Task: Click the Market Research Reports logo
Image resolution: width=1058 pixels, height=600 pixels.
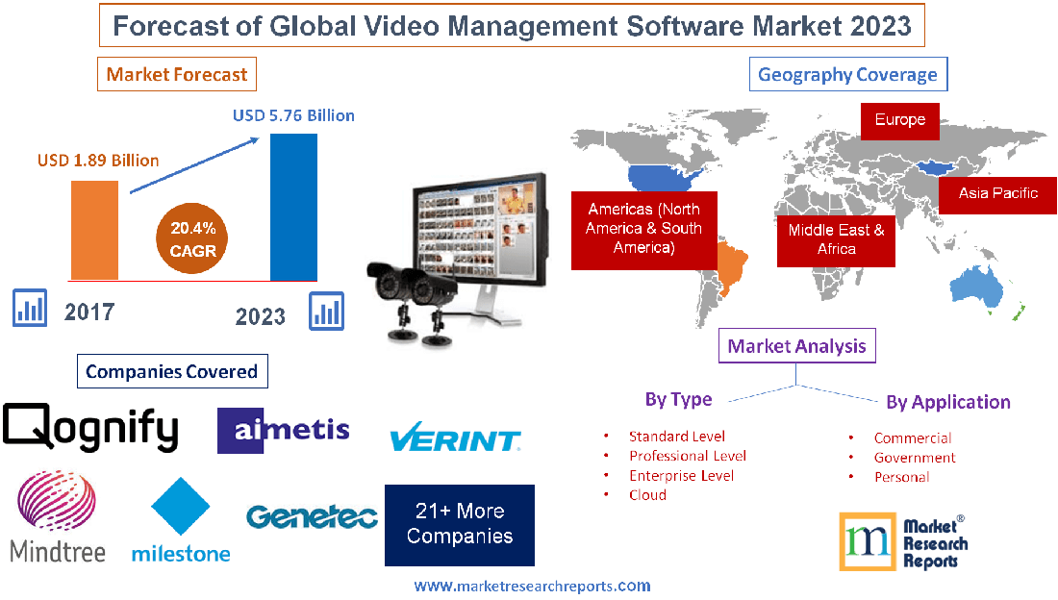Action: click(902, 541)
